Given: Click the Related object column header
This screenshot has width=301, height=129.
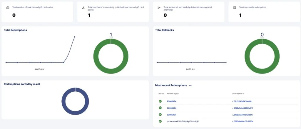Looking at the screenshot, I should [x=173, y=94].
